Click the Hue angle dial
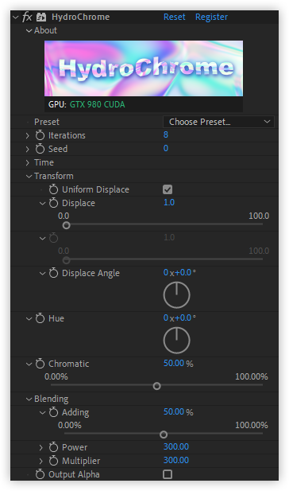The image size is (289, 491). click(176, 341)
